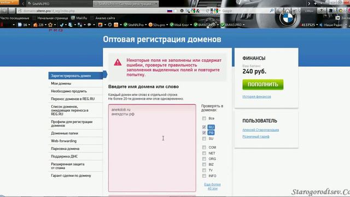Untick the РФ domain checkbox
The width and height of the screenshot is (350, 197).
click(x=204, y=132)
